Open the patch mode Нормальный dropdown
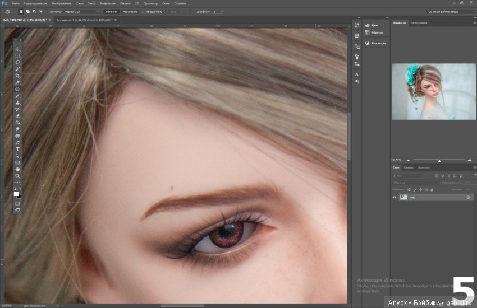 (x=81, y=12)
